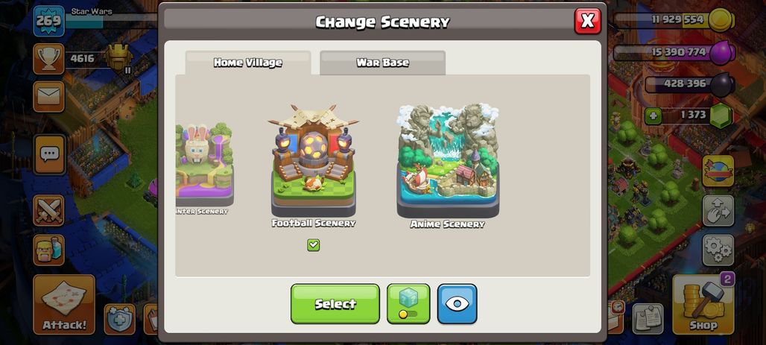Open the crossed swords battle log
This screenshot has height=345, width=766.
(48, 211)
